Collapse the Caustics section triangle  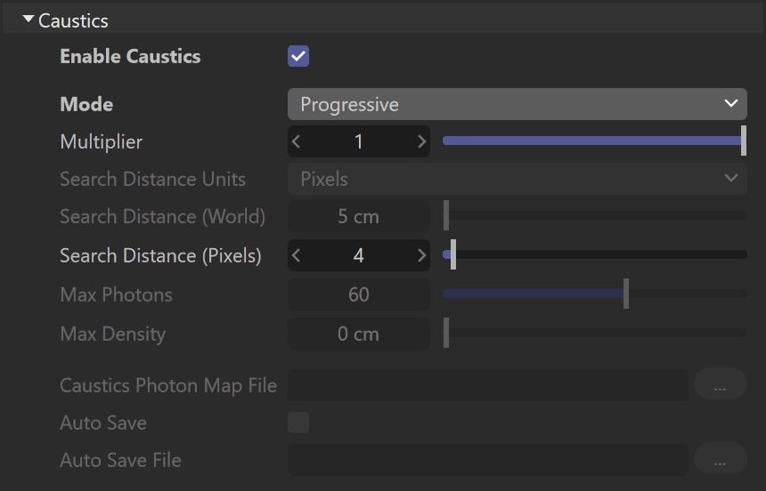[29, 20]
